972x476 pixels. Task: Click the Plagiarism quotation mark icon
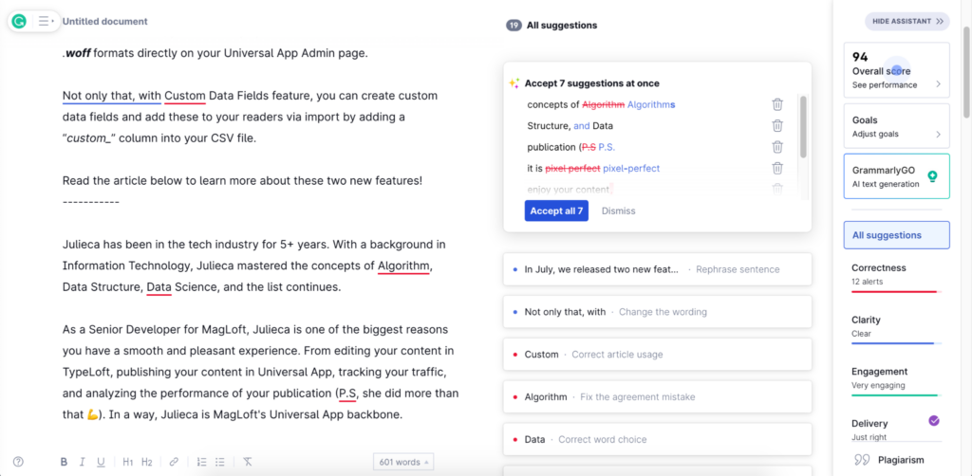tap(862, 460)
